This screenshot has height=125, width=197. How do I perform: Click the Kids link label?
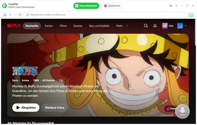[x=171, y=26]
